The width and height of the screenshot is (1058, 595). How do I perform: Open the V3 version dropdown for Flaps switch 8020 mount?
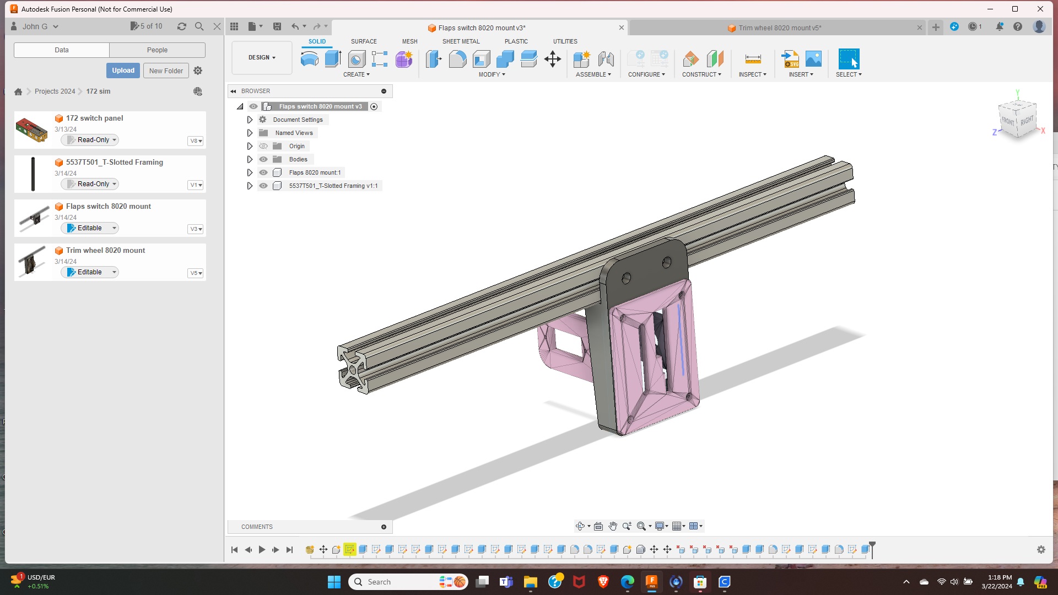(x=196, y=229)
